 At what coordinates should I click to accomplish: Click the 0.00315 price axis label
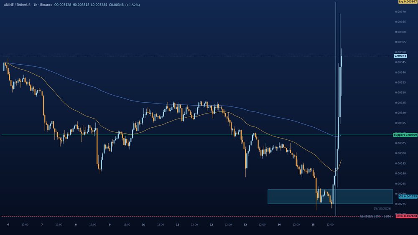400,123
